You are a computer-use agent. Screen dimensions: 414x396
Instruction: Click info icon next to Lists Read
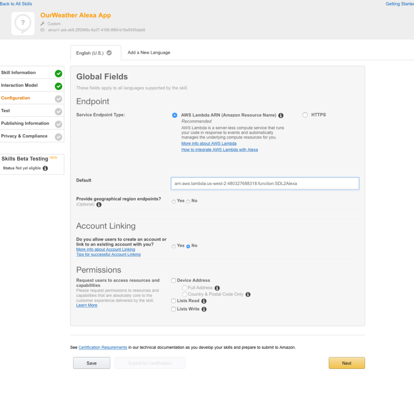(x=204, y=301)
